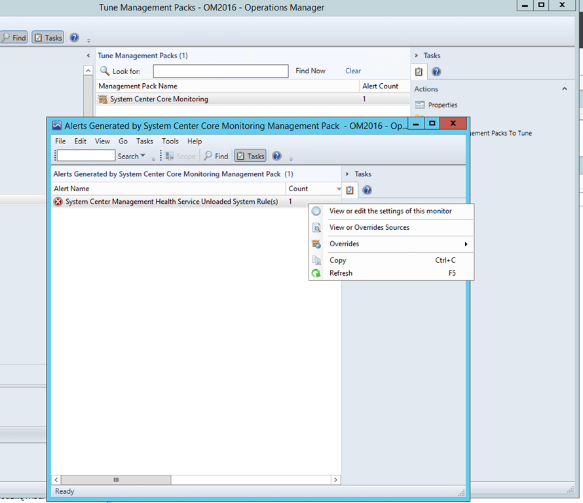Click red error icon on alert row
Viewport: 583px width, 503px height.
[58, 202]
